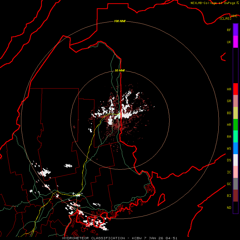Click the HA legend label
Image resolution: width=240 pixels, height=240 pixels.
229,89
